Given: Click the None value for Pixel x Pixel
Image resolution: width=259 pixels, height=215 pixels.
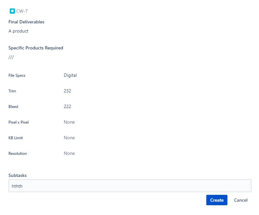Looking at the screenshot, I should pyautogui.click(x=69, y=122).
